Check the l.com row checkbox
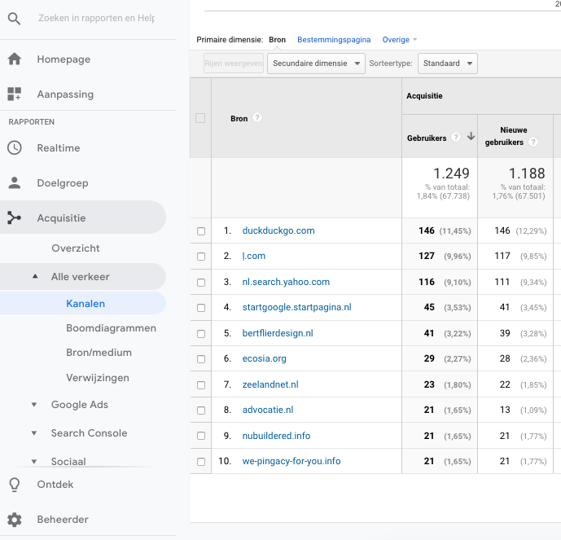 tap(201, 257)
